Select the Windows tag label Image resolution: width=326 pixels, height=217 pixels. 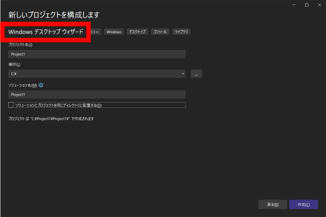click(x=114, y=32)
